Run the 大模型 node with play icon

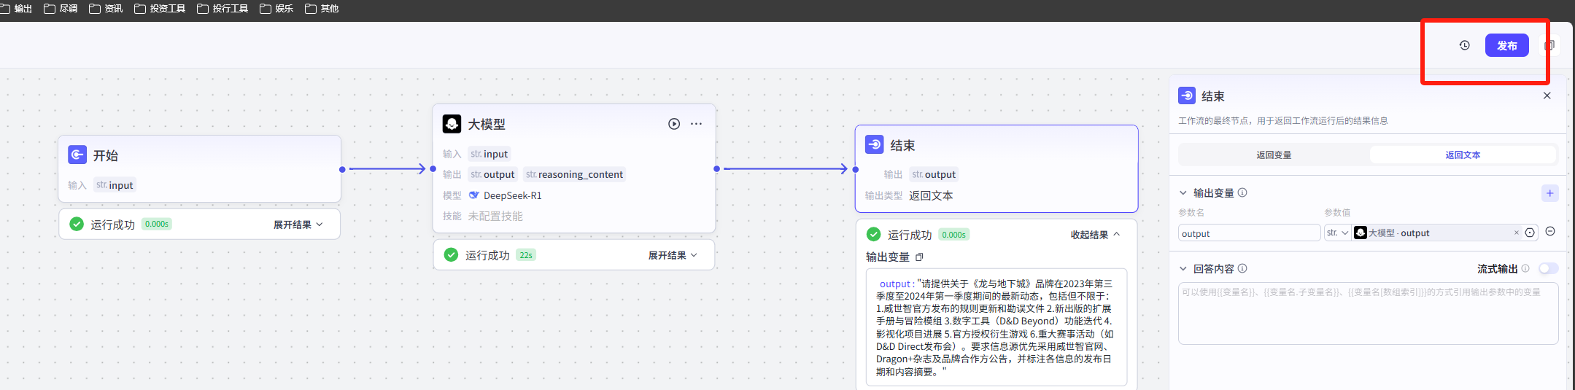click(674, 124)
